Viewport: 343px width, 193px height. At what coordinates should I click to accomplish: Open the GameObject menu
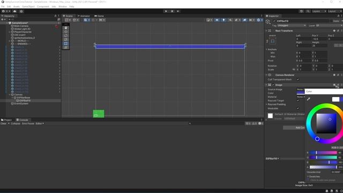click(28, 6)
